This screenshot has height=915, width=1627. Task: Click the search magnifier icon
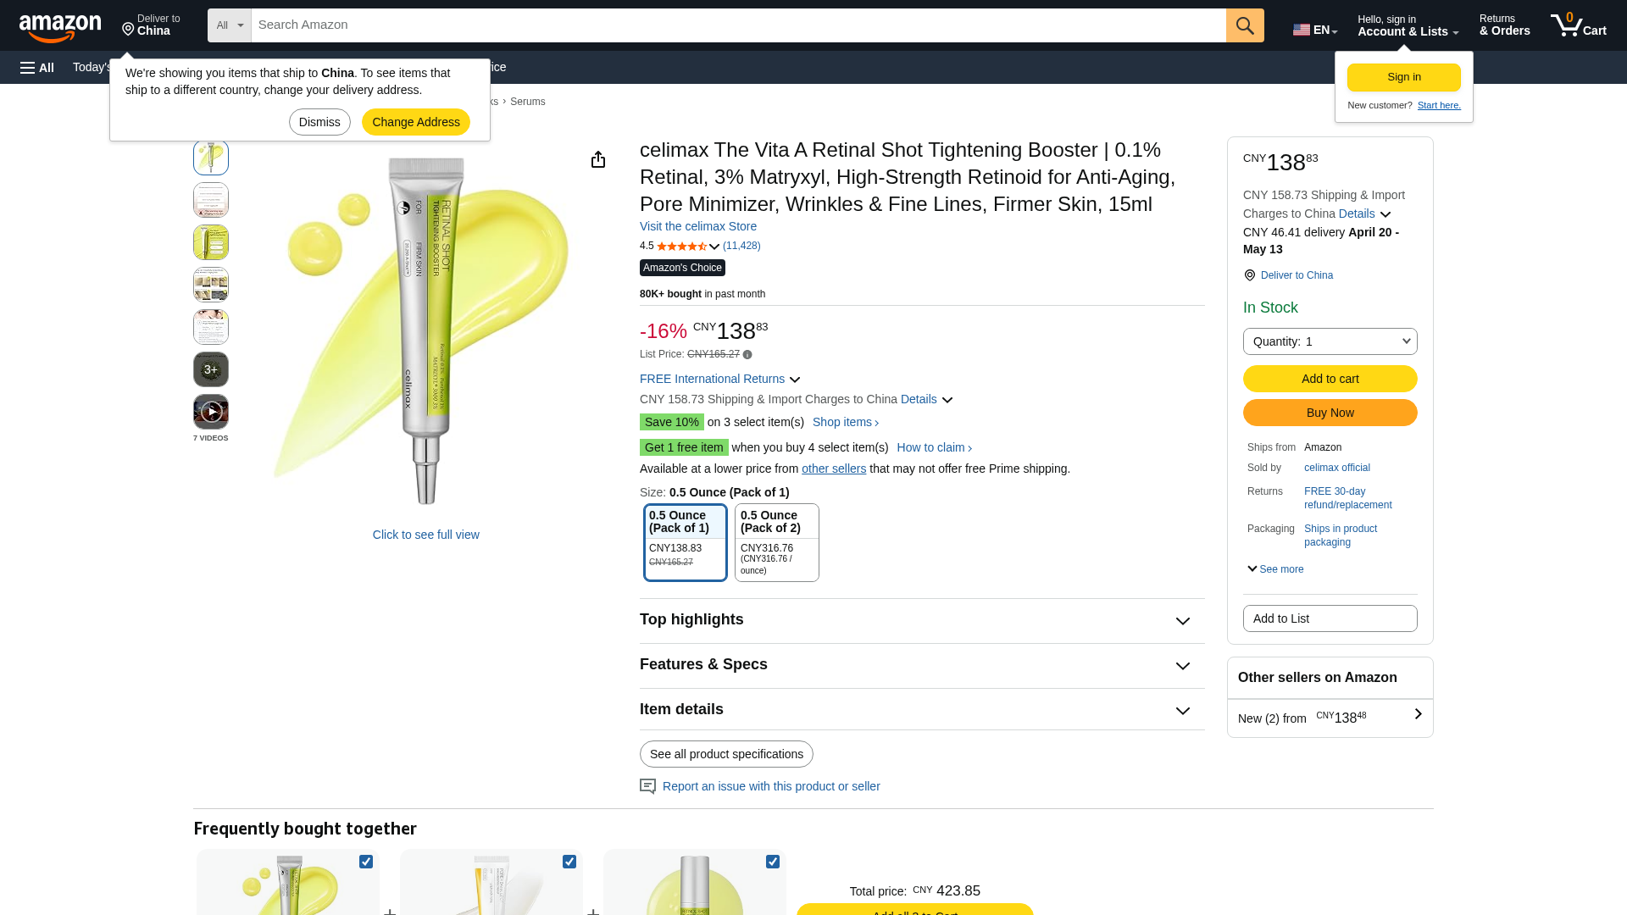1244,25
